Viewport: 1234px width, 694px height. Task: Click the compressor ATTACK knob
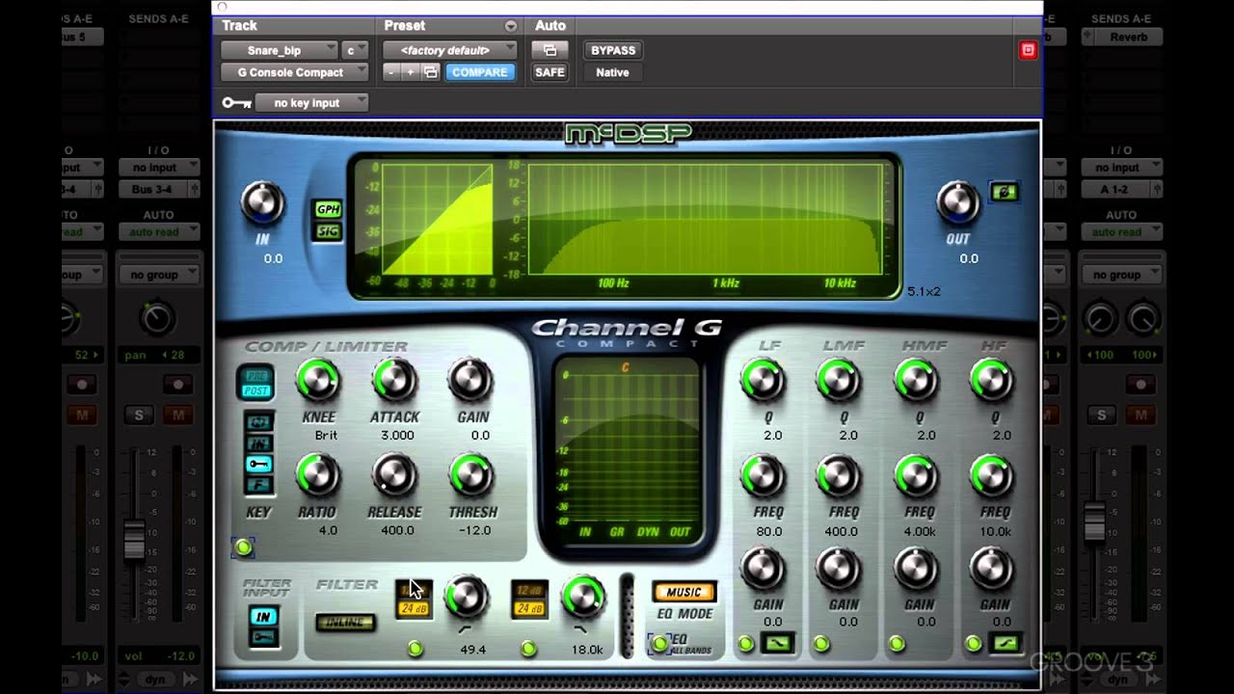[x=394, y=381]
